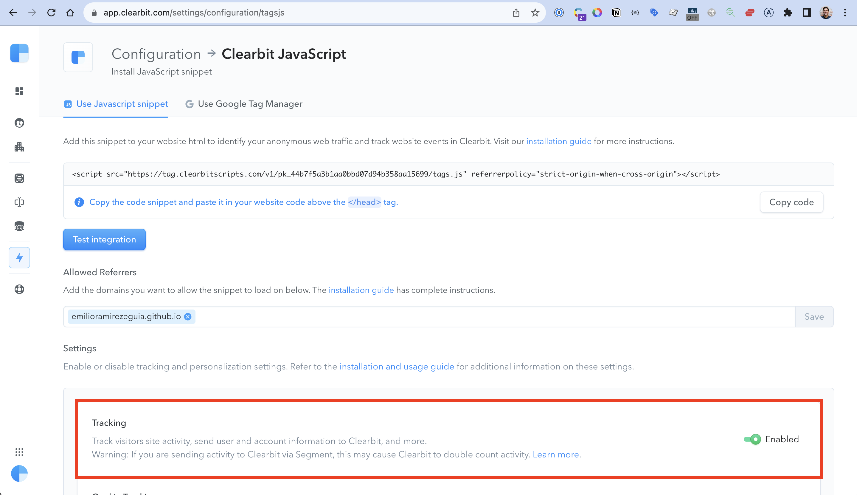Viewport: 857px width, 495px height.
Task: Click the Test integration button
Action: (104, 239)
